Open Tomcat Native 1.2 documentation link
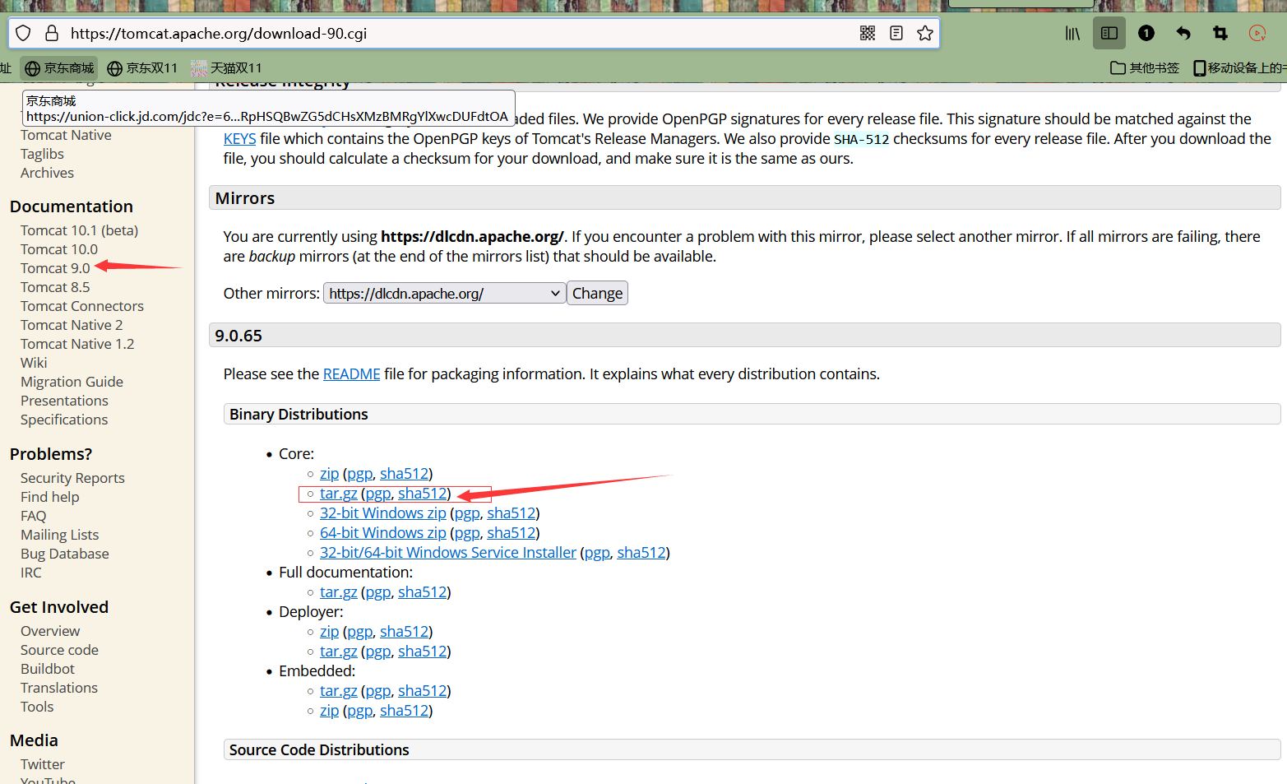Screen dimensions: 1287x784 click(x=77, y=345)
